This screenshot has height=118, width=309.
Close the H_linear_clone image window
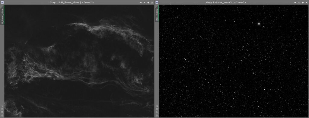click(152, 2)
